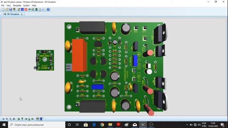Open the File menu
Screen dimensions: 228x128
click(2, 6)
